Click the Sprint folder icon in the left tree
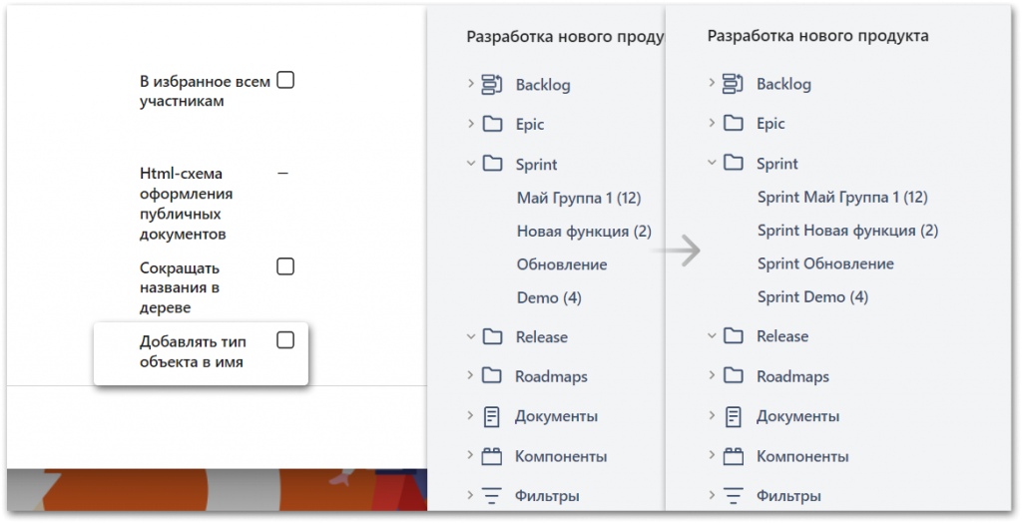 (x=492, y=164)
